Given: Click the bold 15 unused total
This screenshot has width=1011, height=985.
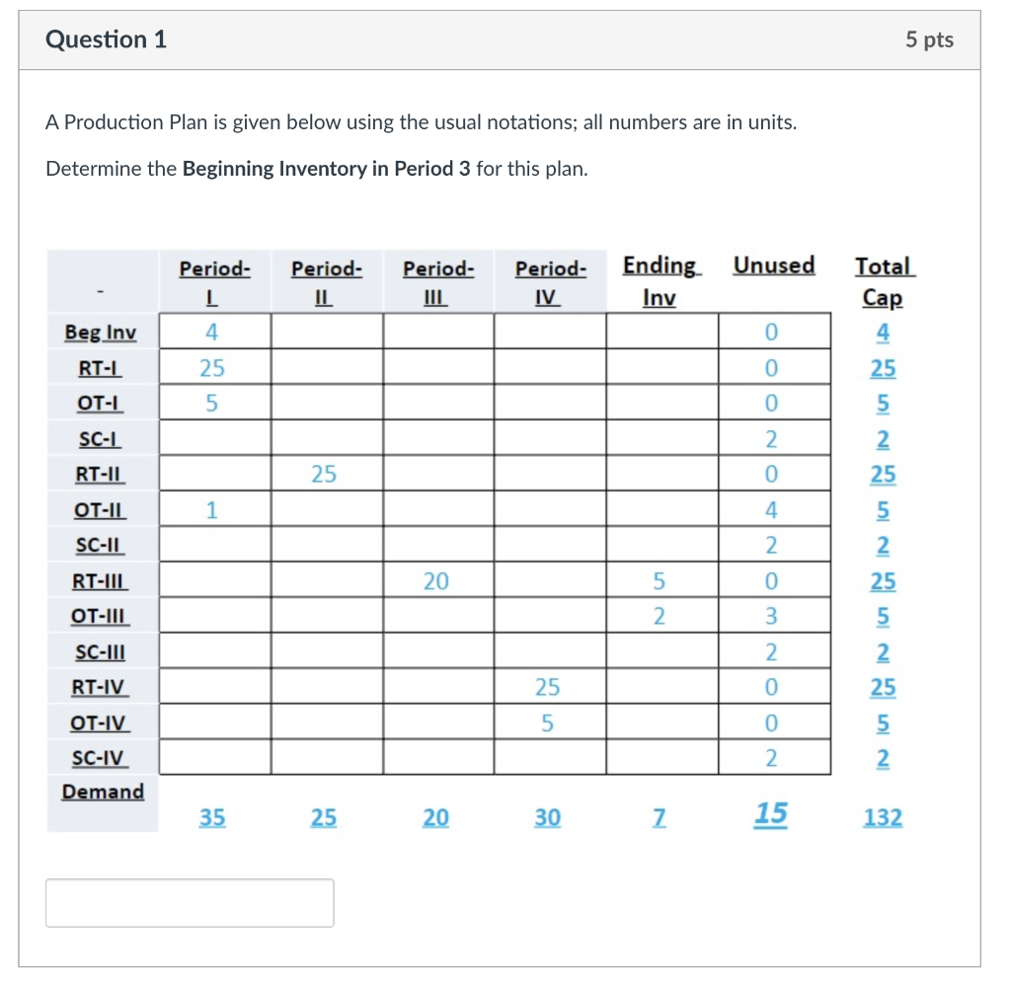Looking at the screenshot, I should click(772, 813).
